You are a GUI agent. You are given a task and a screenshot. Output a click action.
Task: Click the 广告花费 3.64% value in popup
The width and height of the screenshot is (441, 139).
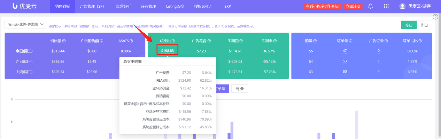pos(207,73)
